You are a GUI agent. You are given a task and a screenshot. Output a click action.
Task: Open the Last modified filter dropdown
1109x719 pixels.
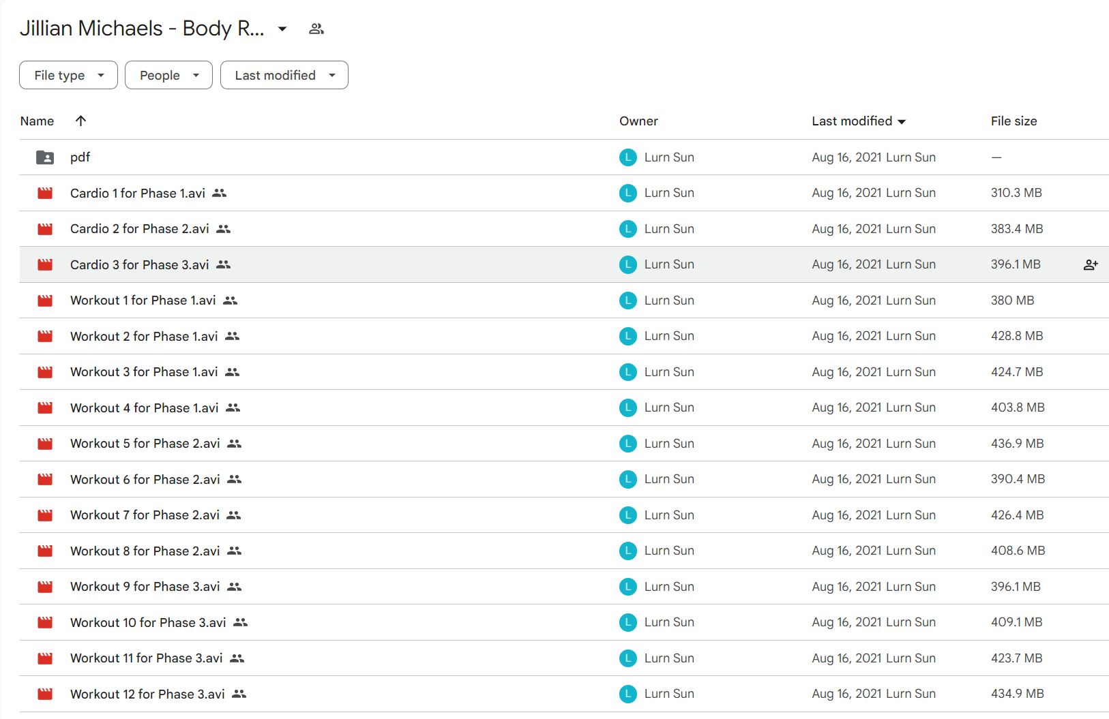284,75
